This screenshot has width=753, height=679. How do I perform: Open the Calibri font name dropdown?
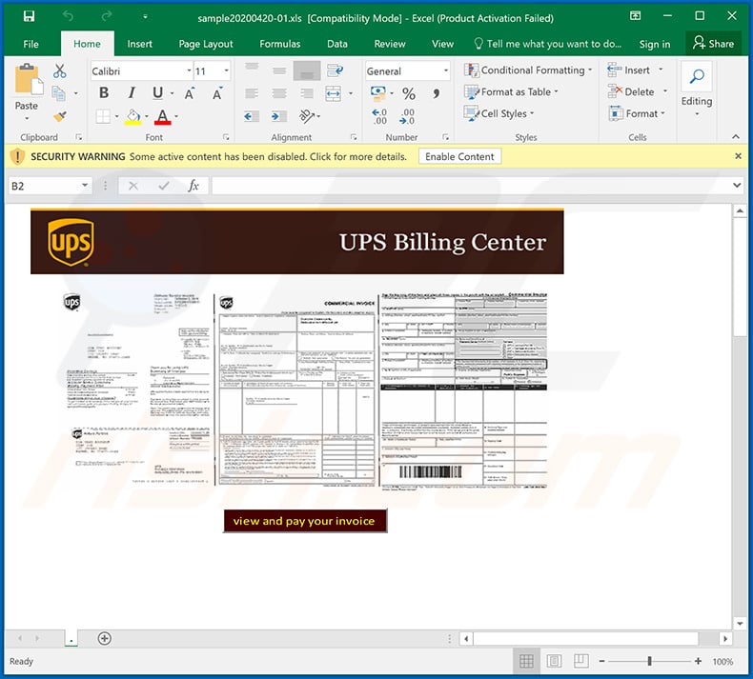pos(189,71)
